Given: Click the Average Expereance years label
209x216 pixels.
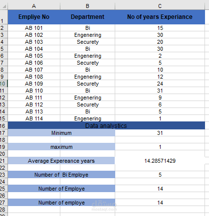Looking at the screenshot, I should tap(61, 161).
